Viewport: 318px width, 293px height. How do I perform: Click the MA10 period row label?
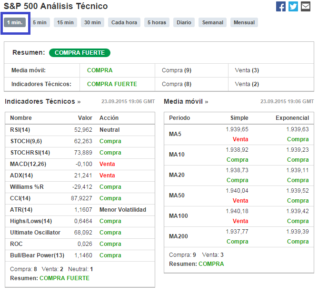point(177,155)
